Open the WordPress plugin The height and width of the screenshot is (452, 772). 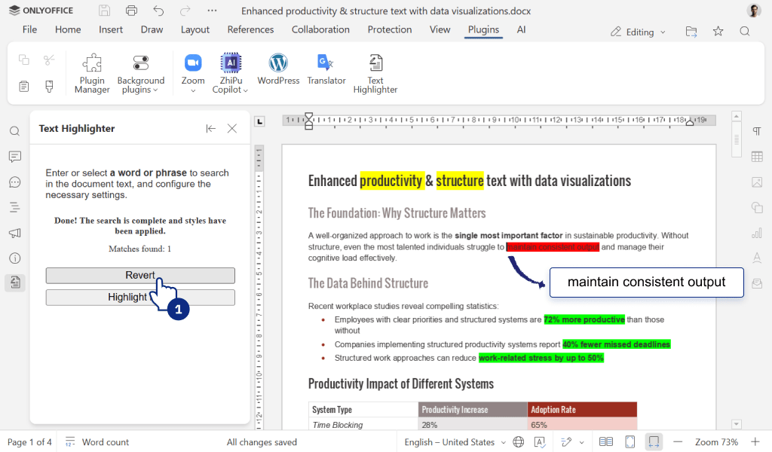[278, 72]
